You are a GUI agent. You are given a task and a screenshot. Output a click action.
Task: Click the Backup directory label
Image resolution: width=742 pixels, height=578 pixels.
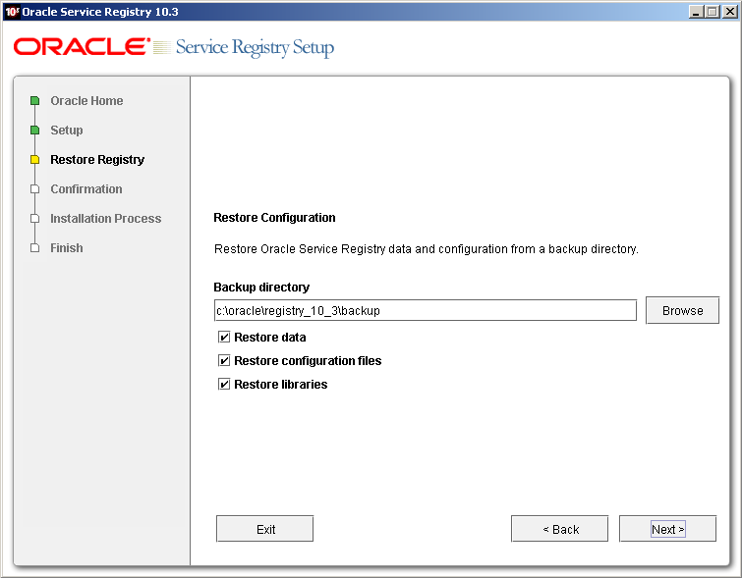261,287
